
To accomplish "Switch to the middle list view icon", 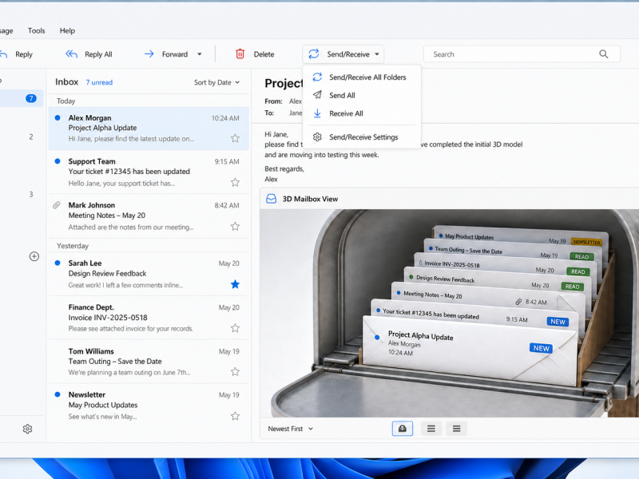I will pyautogui.click(x=431, y=429).
